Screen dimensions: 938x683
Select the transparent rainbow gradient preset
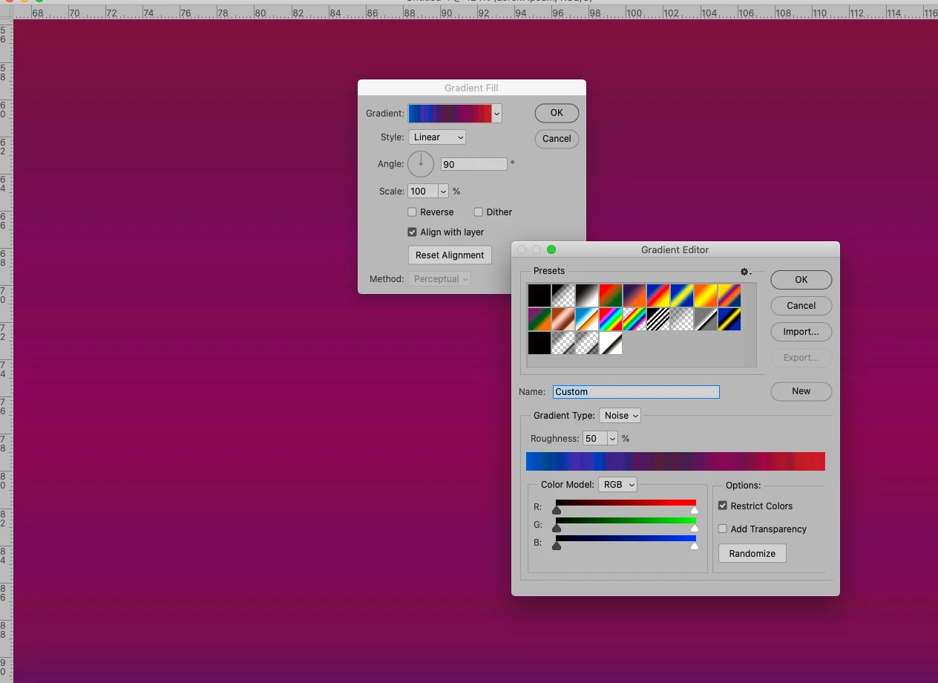[634, 319]
